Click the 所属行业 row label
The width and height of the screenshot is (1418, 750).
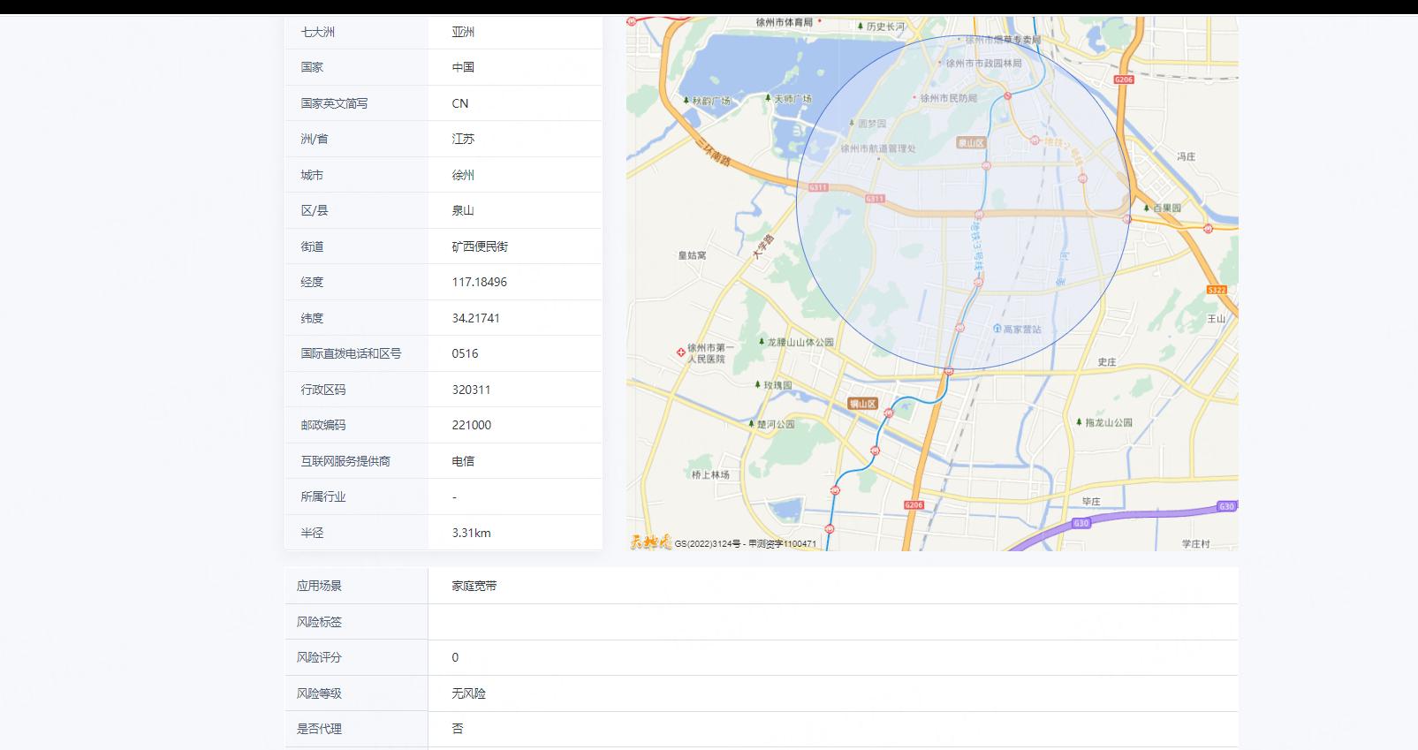pyautogui.click(x=323, y=496)
